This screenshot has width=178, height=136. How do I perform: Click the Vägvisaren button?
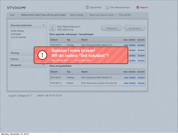pyautogui.click(x=112, y=28)
